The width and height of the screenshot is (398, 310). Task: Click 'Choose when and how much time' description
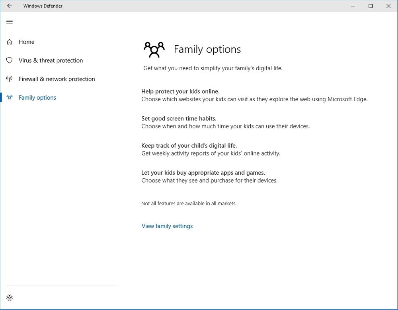tap(225, 126)
